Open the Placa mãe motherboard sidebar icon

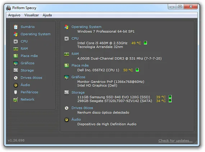point(16,56)
